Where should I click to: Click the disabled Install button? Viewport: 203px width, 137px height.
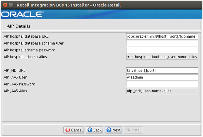[133, 130]
